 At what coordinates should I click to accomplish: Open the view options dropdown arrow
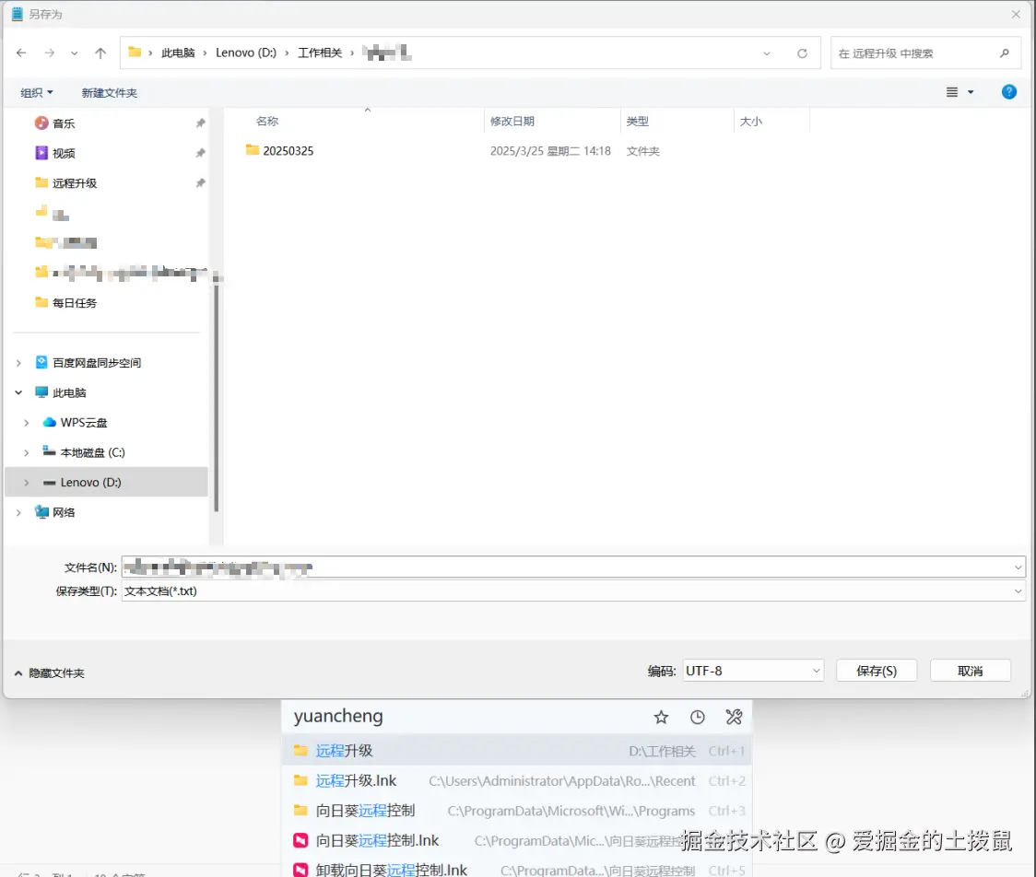[971, 92]
